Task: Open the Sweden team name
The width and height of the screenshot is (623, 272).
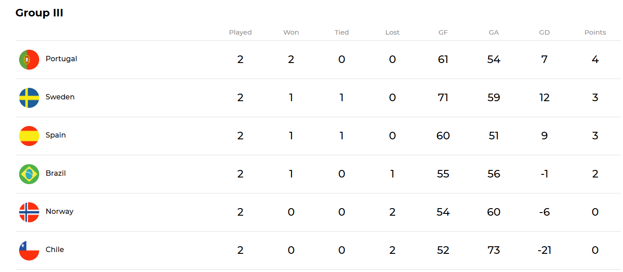Action: pos(60,97)
